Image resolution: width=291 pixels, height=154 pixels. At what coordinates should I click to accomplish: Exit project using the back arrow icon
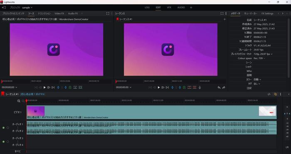4,7
